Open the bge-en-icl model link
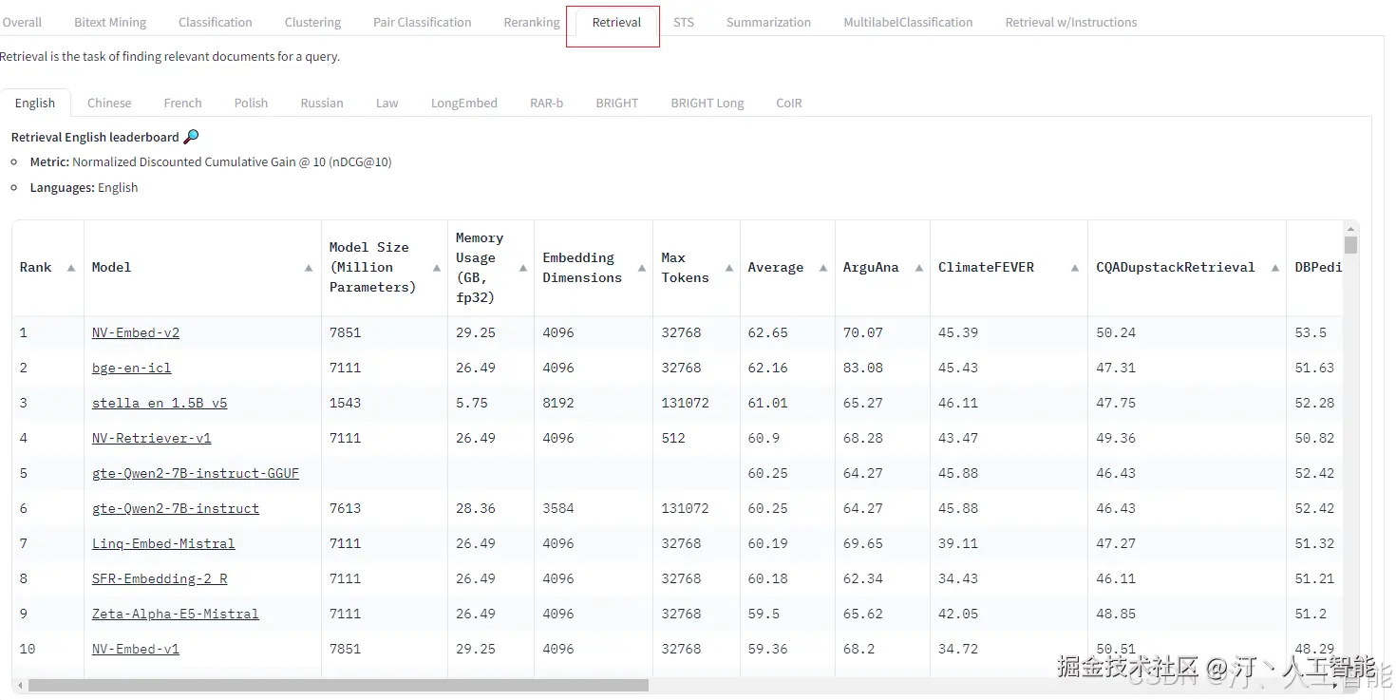The image size is (1396, 700). (131, 369)
